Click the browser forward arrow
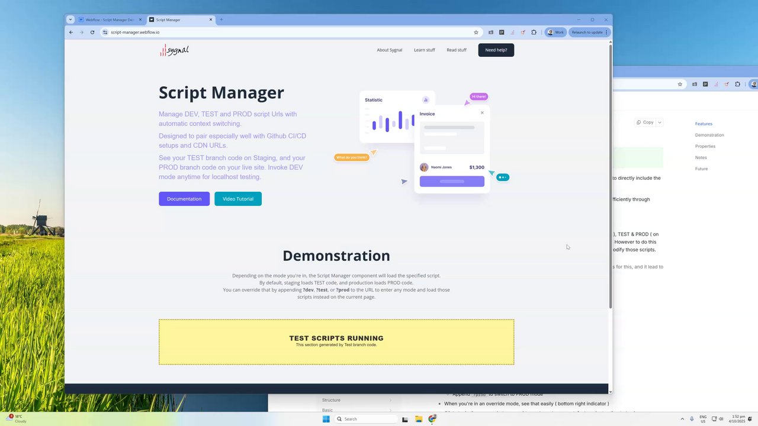This screenshot has height=426, width=758. click(82, 32)
